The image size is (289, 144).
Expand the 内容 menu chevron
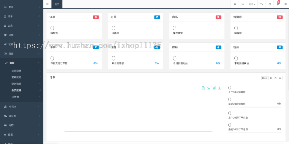pyautogui.click(x=39, y=125)
